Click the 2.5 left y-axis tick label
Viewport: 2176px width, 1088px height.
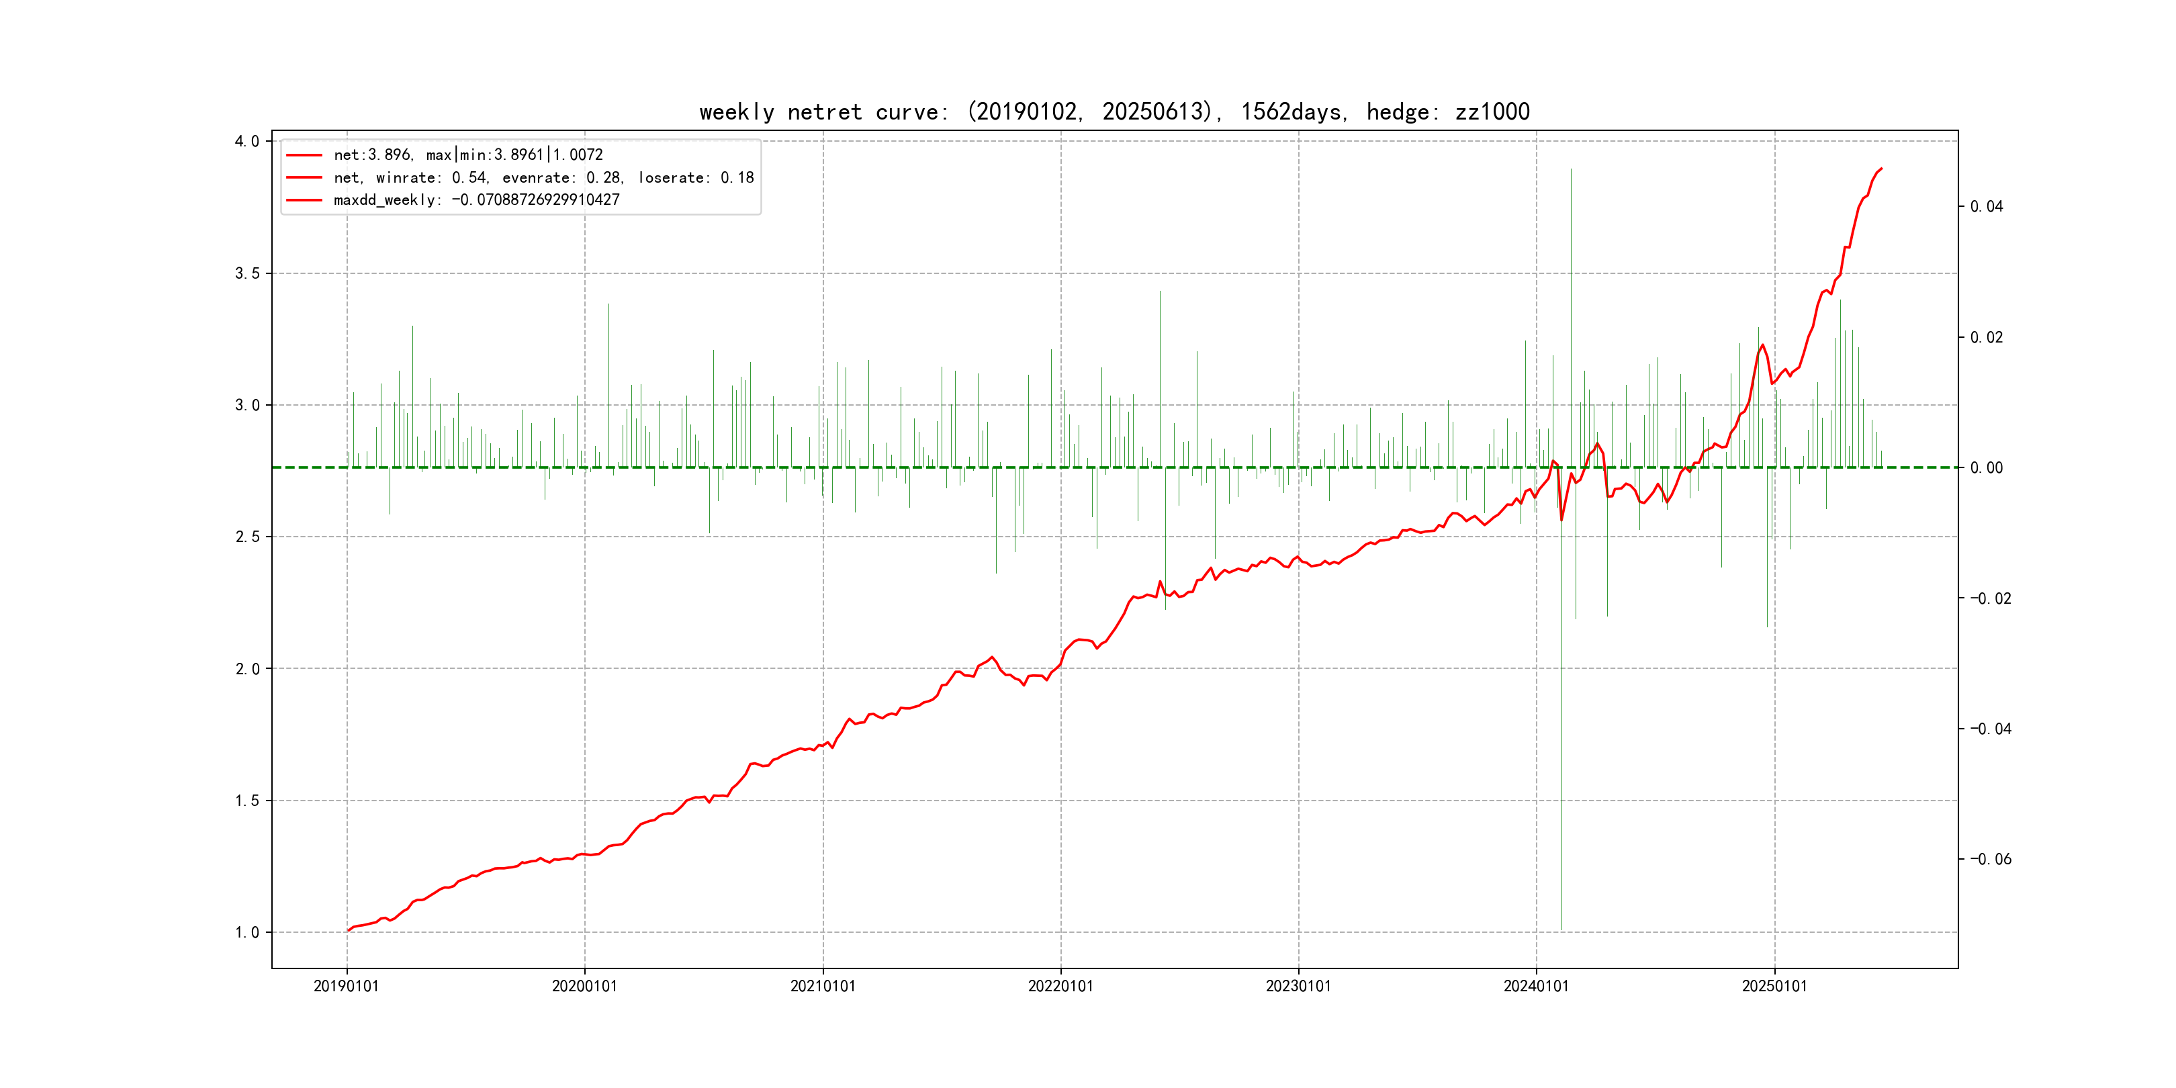pos(246,537)
